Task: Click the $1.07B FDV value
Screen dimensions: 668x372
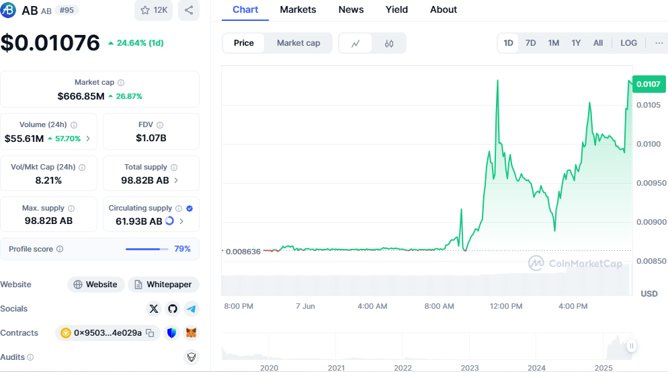Action: pyautogui.click(x=151, y=138)
